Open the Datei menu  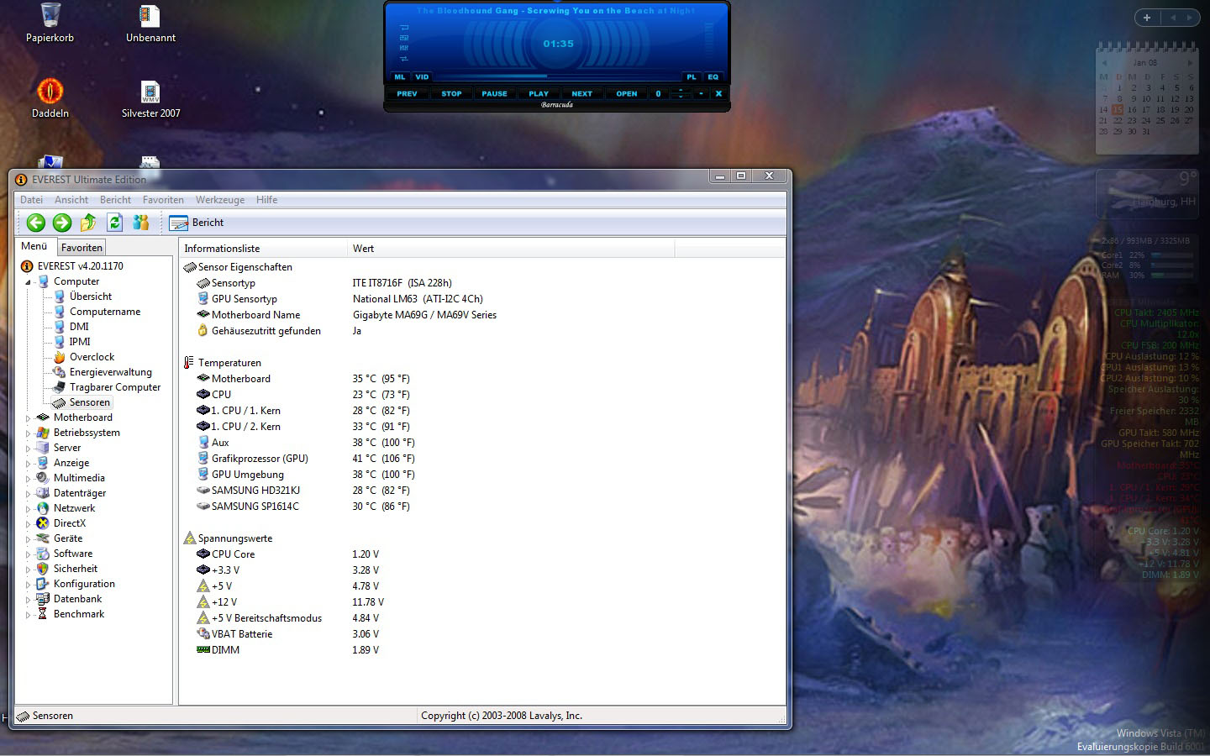[31, 200]
